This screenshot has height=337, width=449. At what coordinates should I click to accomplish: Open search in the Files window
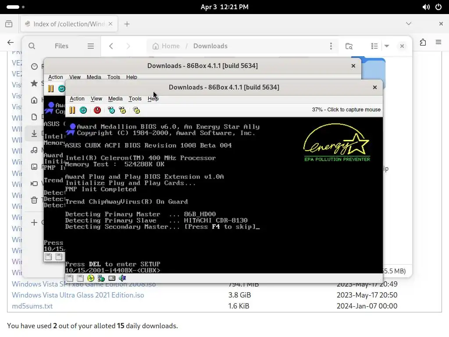(32, 46)
